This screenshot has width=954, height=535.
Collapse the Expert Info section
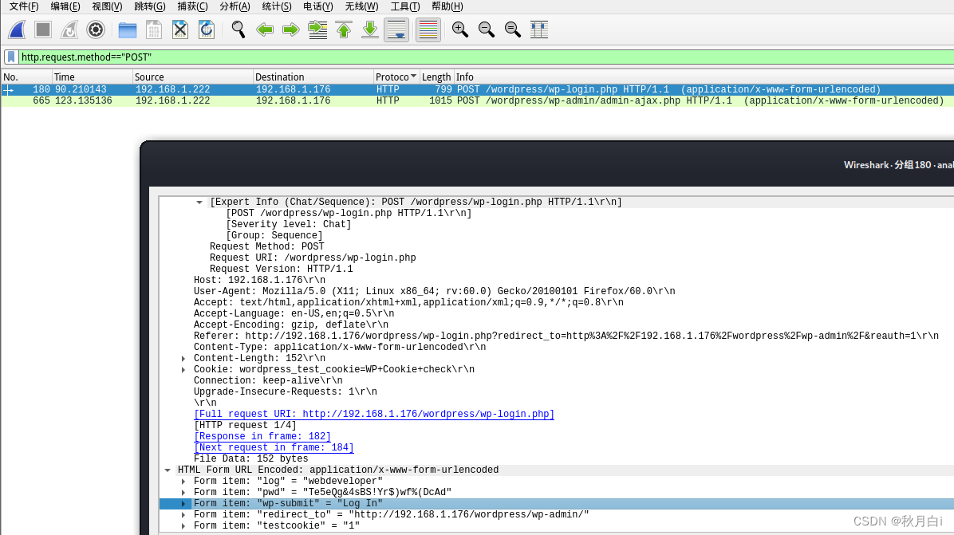pos(199,202)
